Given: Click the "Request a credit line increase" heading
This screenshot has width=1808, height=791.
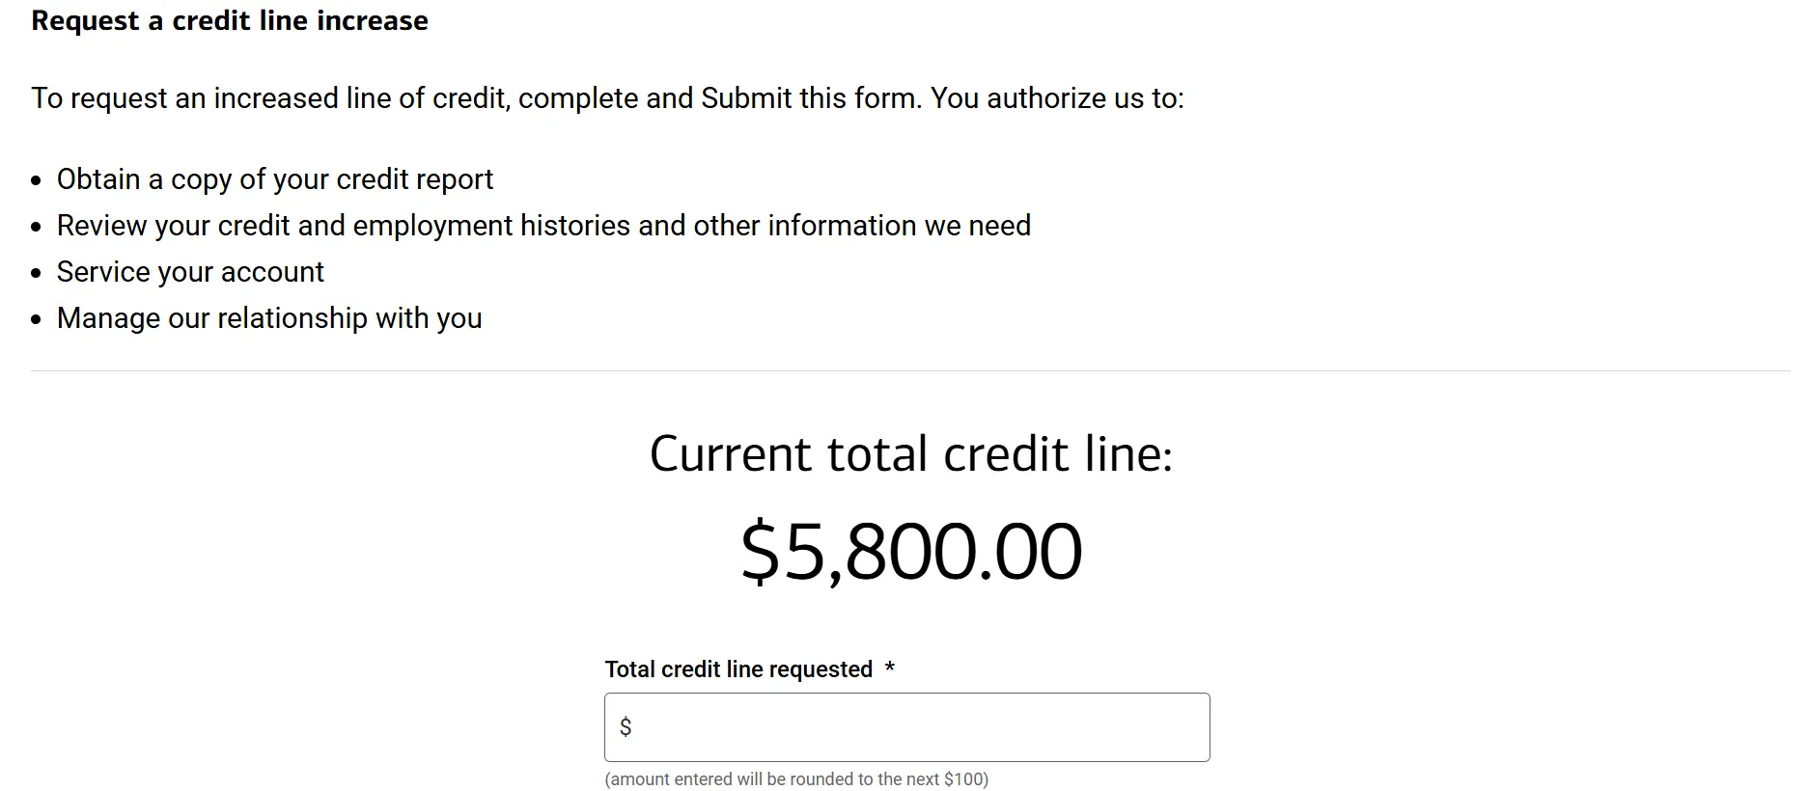Looking at the screenshot, I should (x=230, y=21).
